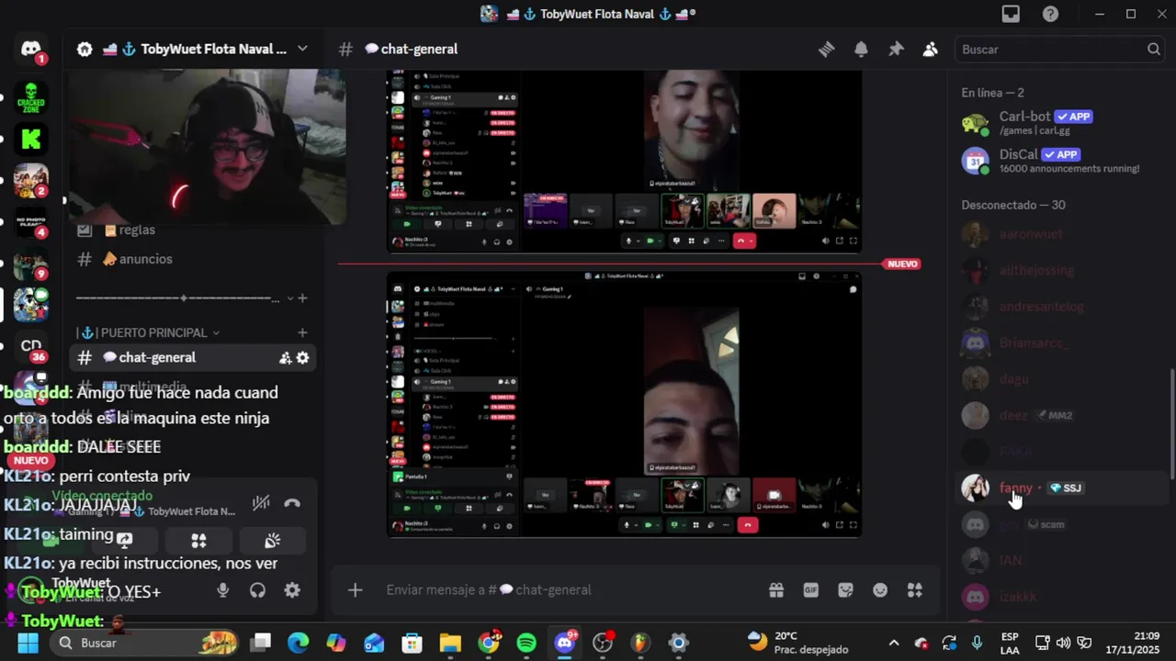Open Microsoft Edge from the taskbar

pyautogui.click(x=299, y=643)
